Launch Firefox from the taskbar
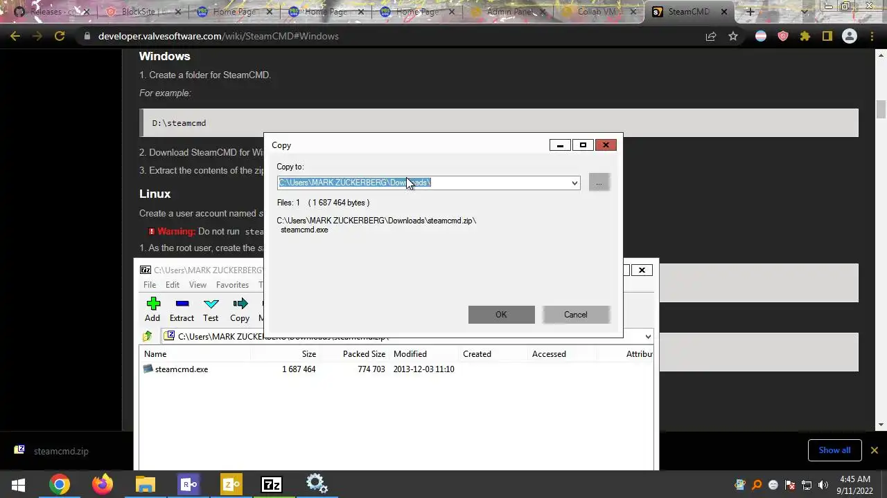The height and width of the screenshot is (498, 887). pos(103,484)
